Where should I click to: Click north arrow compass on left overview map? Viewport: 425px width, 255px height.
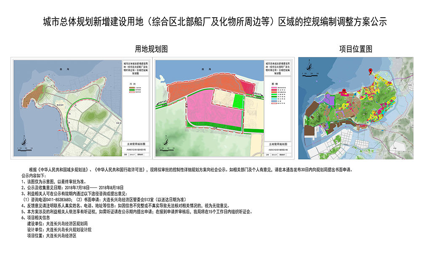[25, 140]
